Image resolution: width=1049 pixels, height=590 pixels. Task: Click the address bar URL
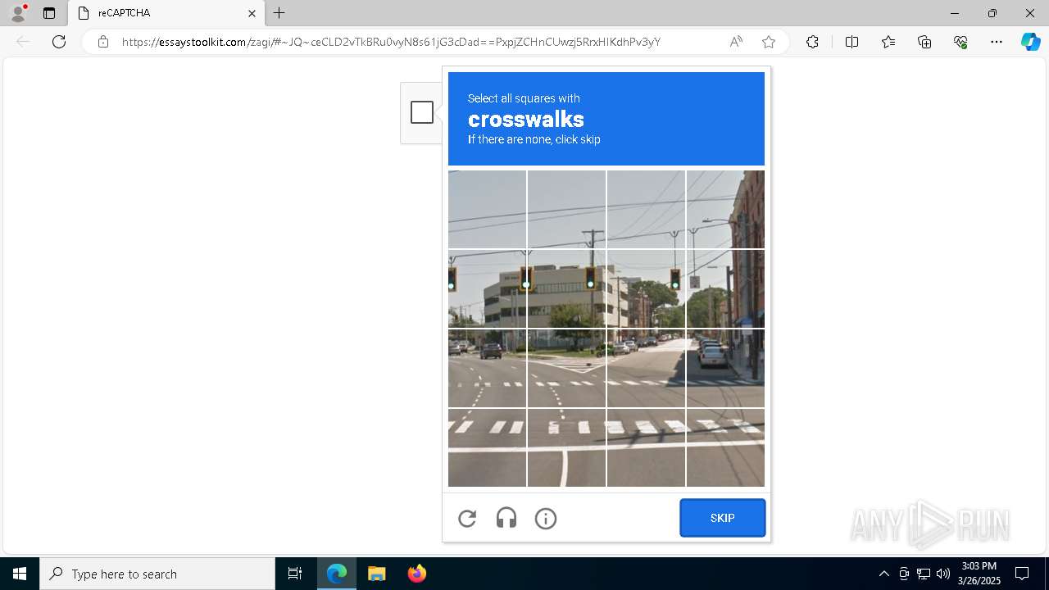[391, 42]
